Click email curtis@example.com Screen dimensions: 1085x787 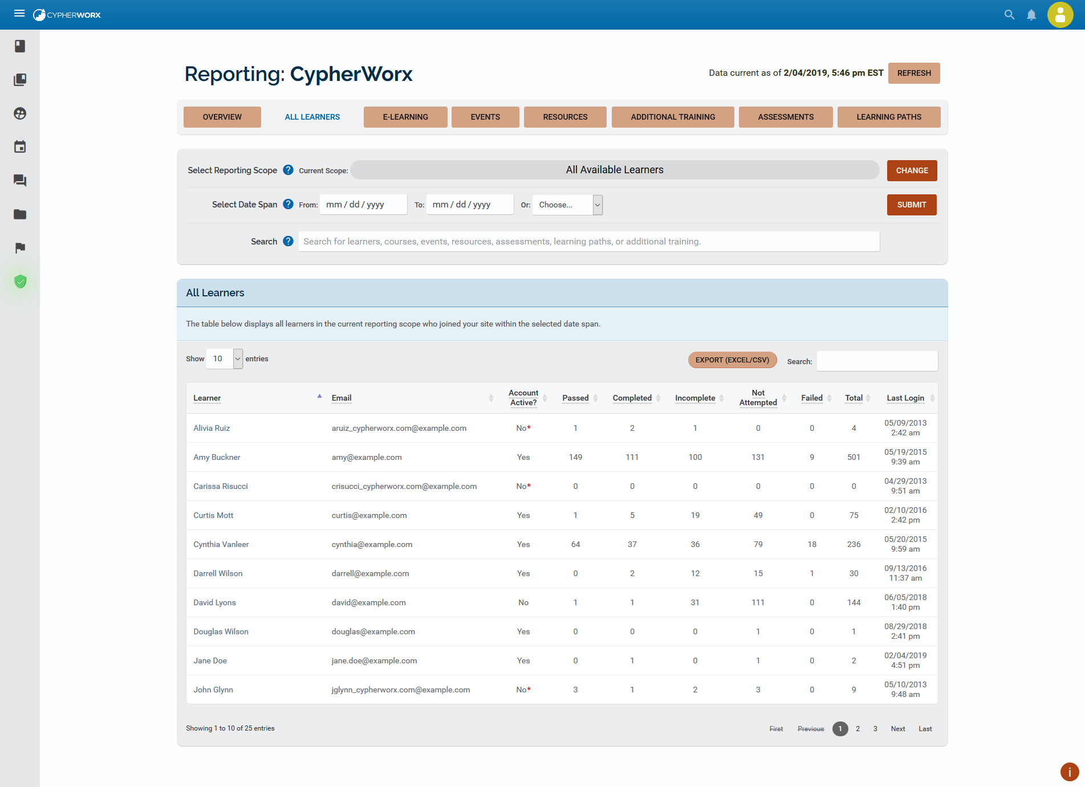tap(369, 515)
